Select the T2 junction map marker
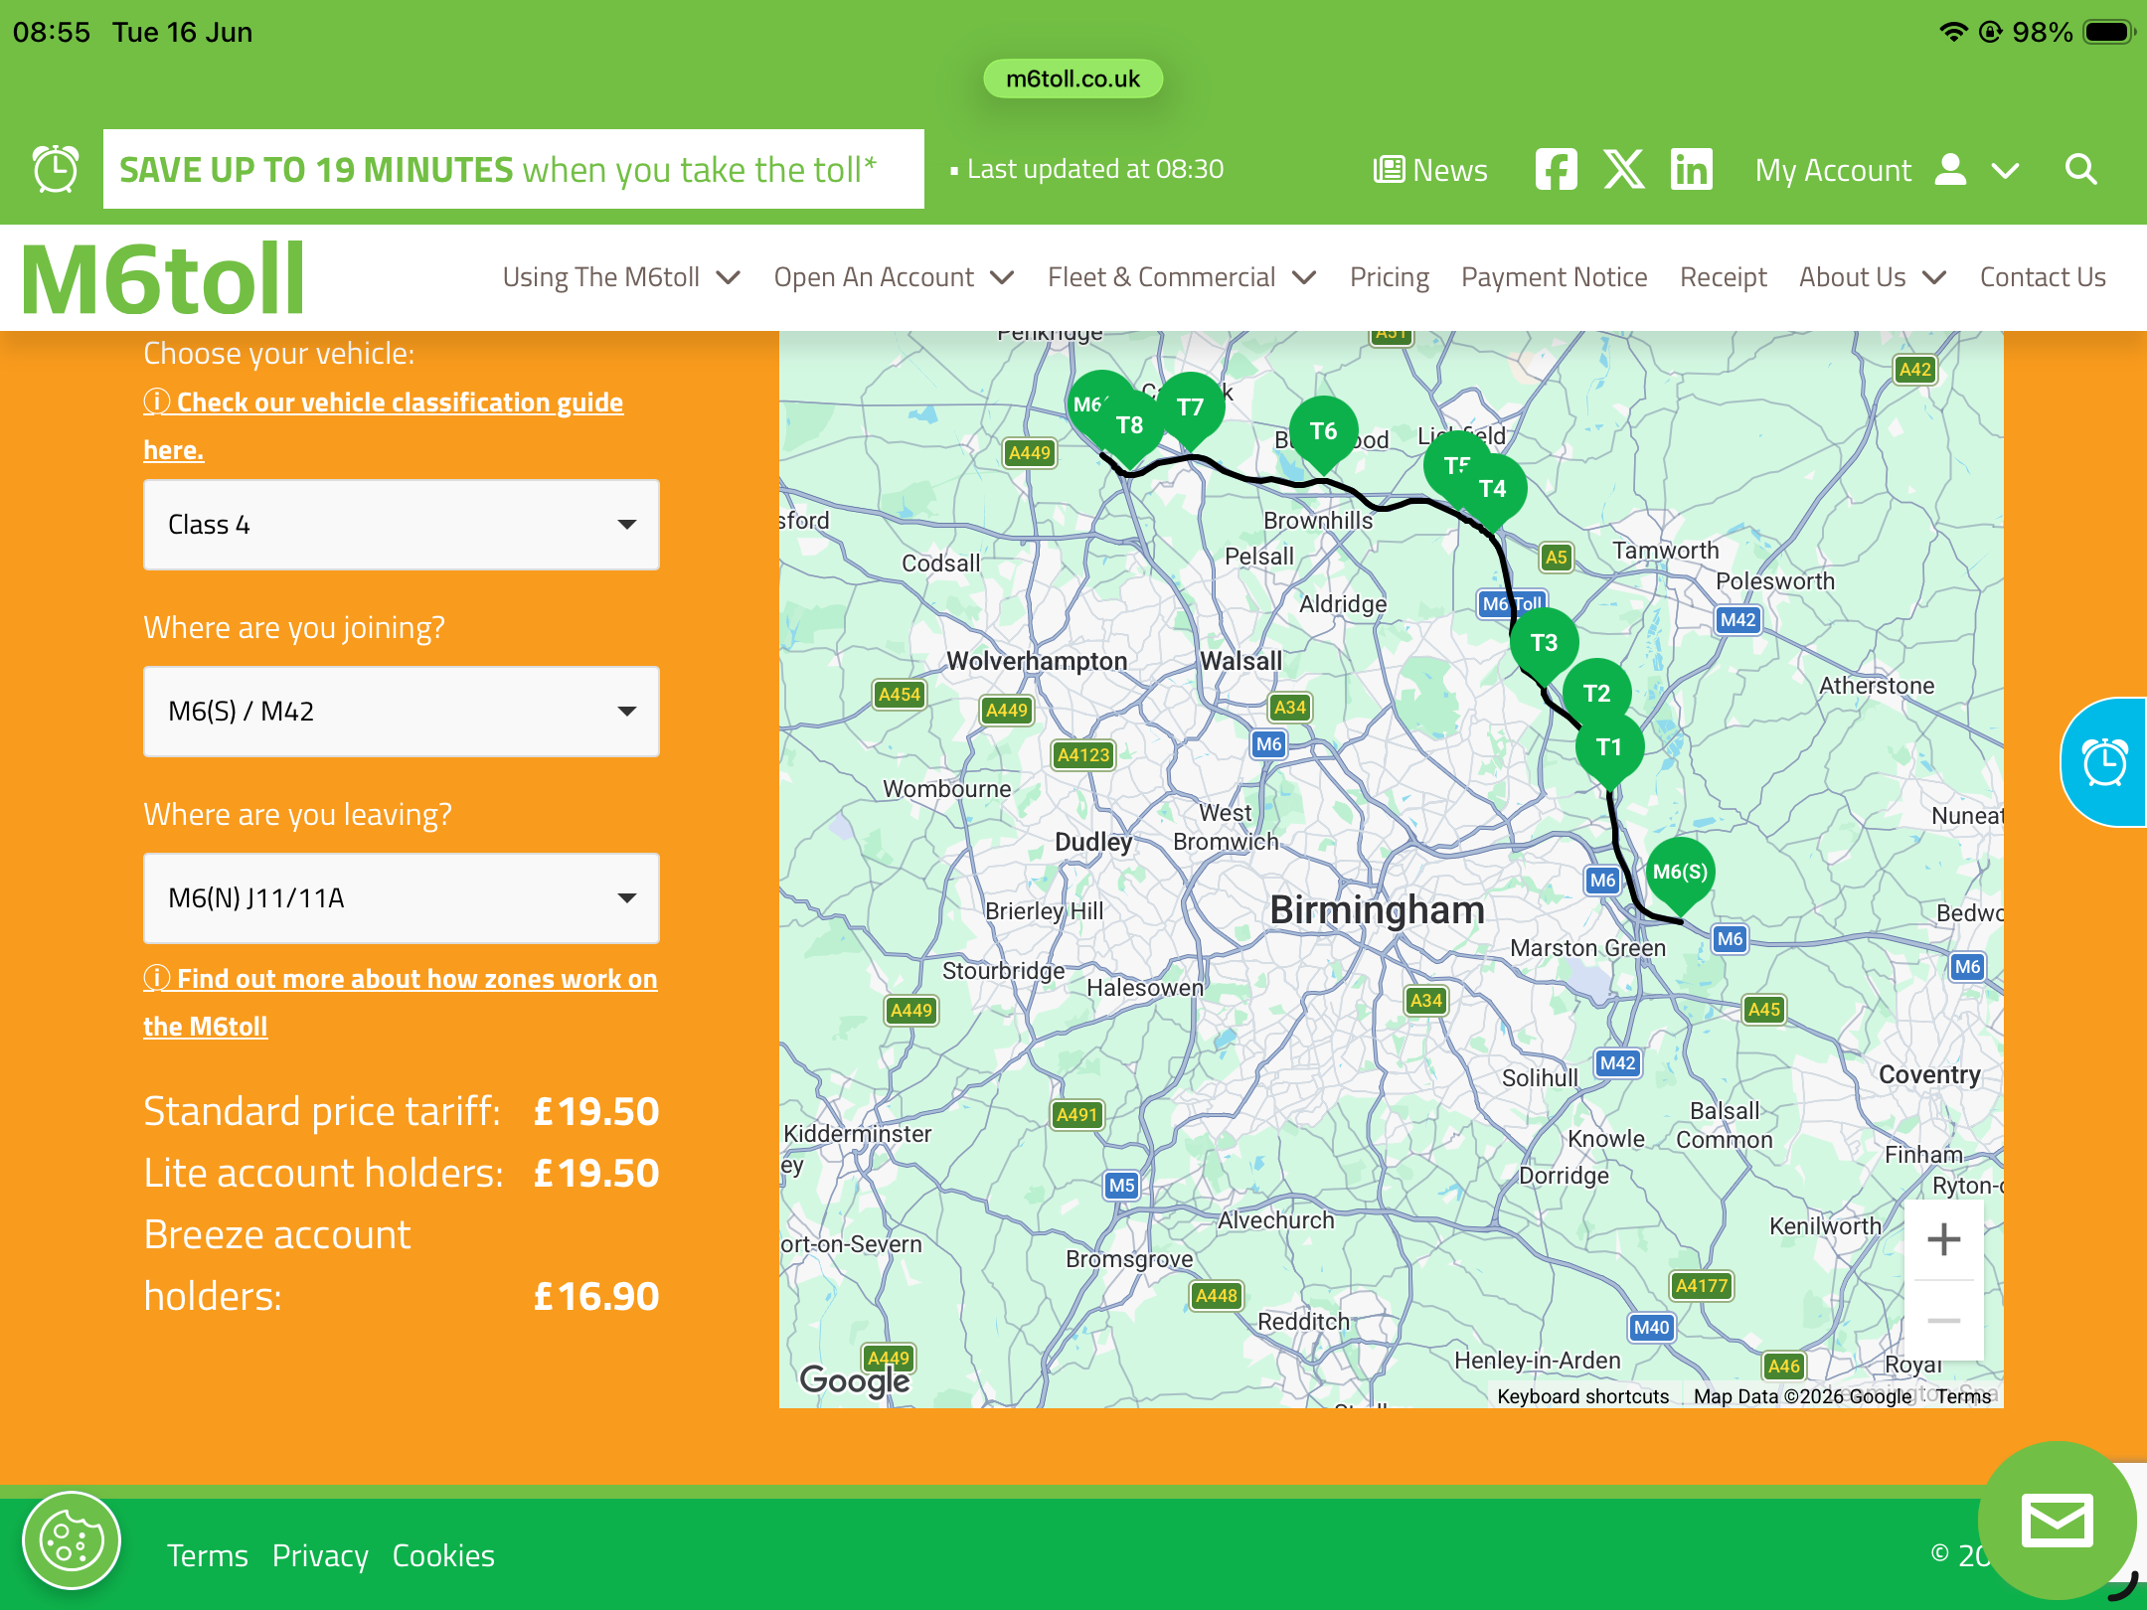The image size is (2147, 1610). [x=1597, y=694]
